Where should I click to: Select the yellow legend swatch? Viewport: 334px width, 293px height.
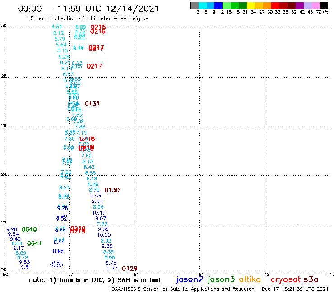[251, 5]
